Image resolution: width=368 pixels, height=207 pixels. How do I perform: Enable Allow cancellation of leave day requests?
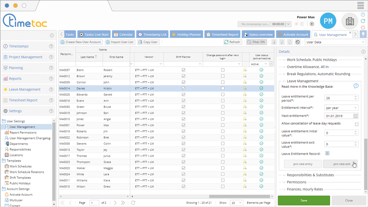click(x=356, y=124)
